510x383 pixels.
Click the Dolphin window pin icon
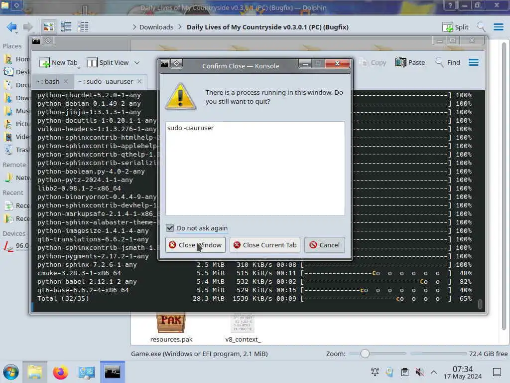16,5
